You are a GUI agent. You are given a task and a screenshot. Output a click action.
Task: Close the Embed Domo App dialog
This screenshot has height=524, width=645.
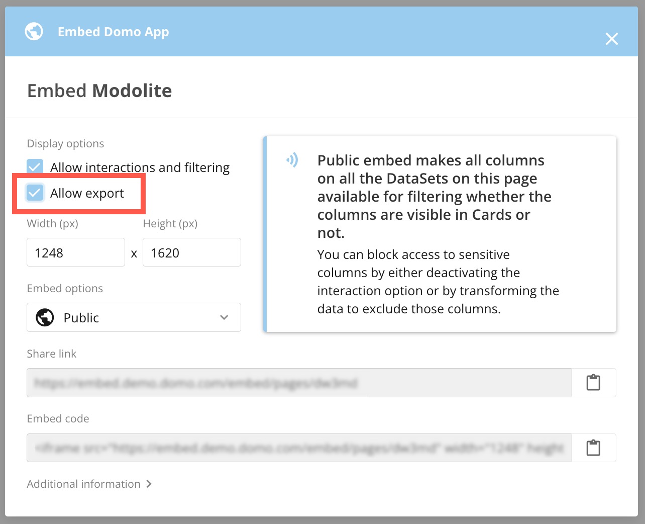(611, 39)
